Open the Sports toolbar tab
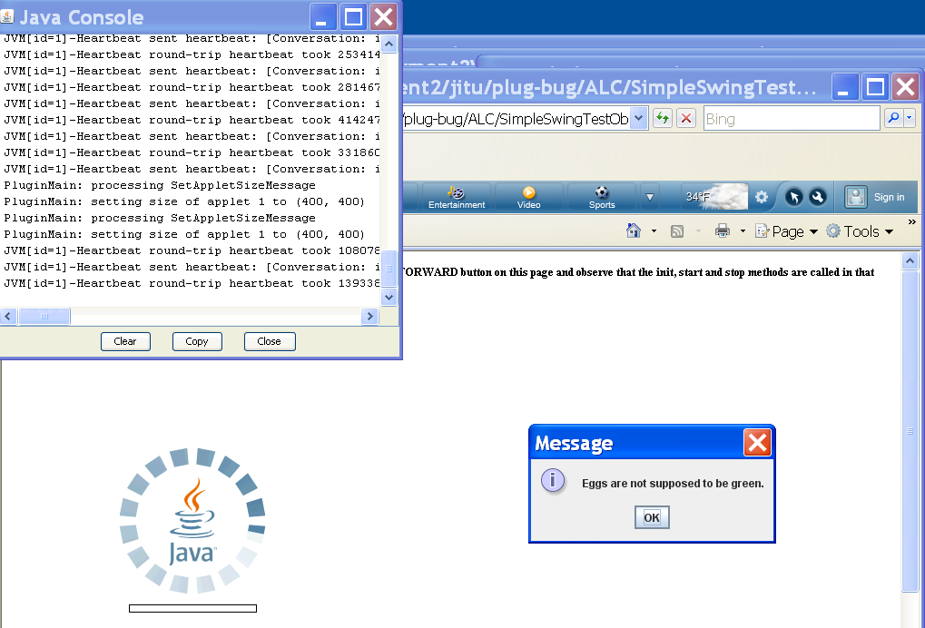The width and height of the screenshot is (925, 628). tap(602, 197)
